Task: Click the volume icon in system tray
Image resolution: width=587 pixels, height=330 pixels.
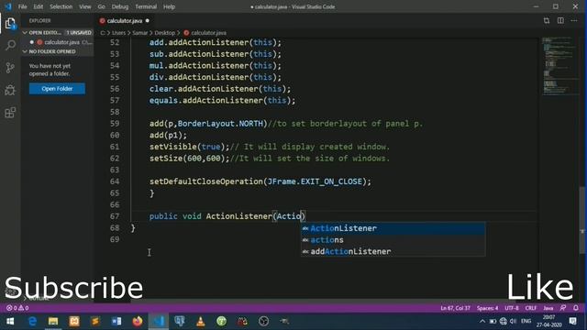Action: point(514,321)
